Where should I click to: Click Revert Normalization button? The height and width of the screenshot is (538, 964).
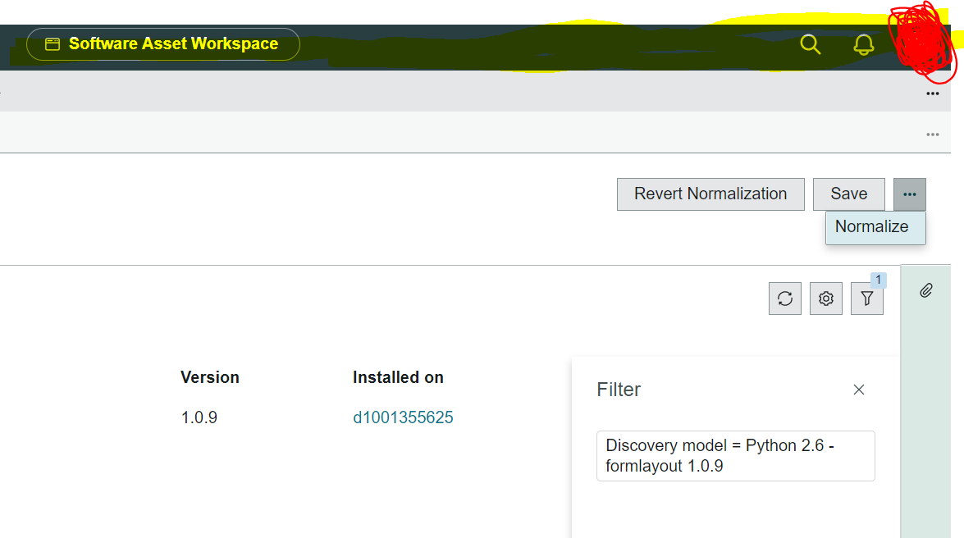pyautogui.click(x=710, y=194)
